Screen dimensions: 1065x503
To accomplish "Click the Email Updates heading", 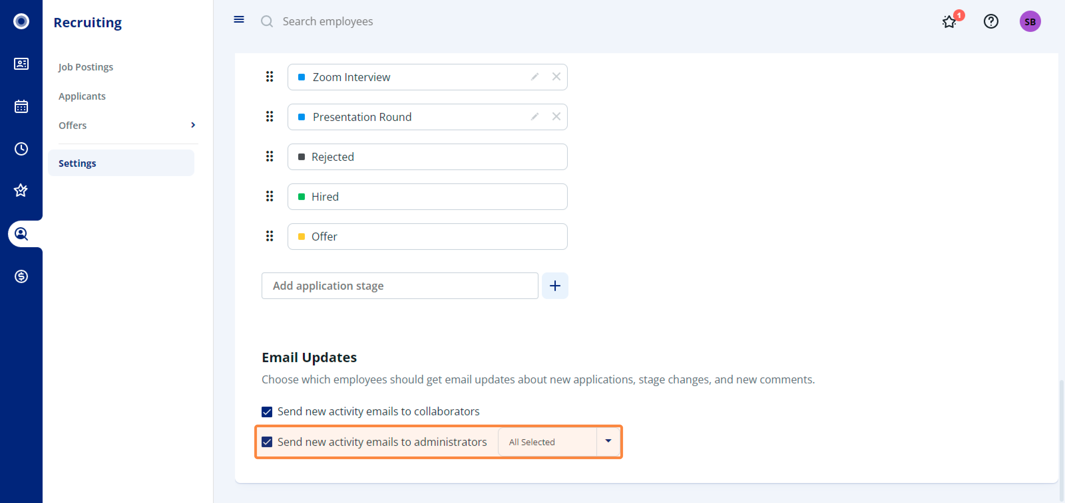I will [309, 357].
